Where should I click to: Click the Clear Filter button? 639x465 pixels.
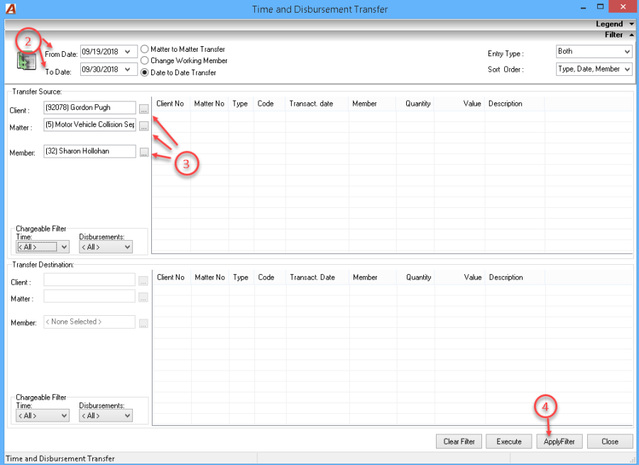pyautogui.click(x=459, y=442)
